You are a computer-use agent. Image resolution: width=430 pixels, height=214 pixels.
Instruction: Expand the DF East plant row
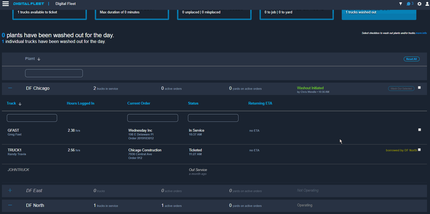[x=10, y=190]
